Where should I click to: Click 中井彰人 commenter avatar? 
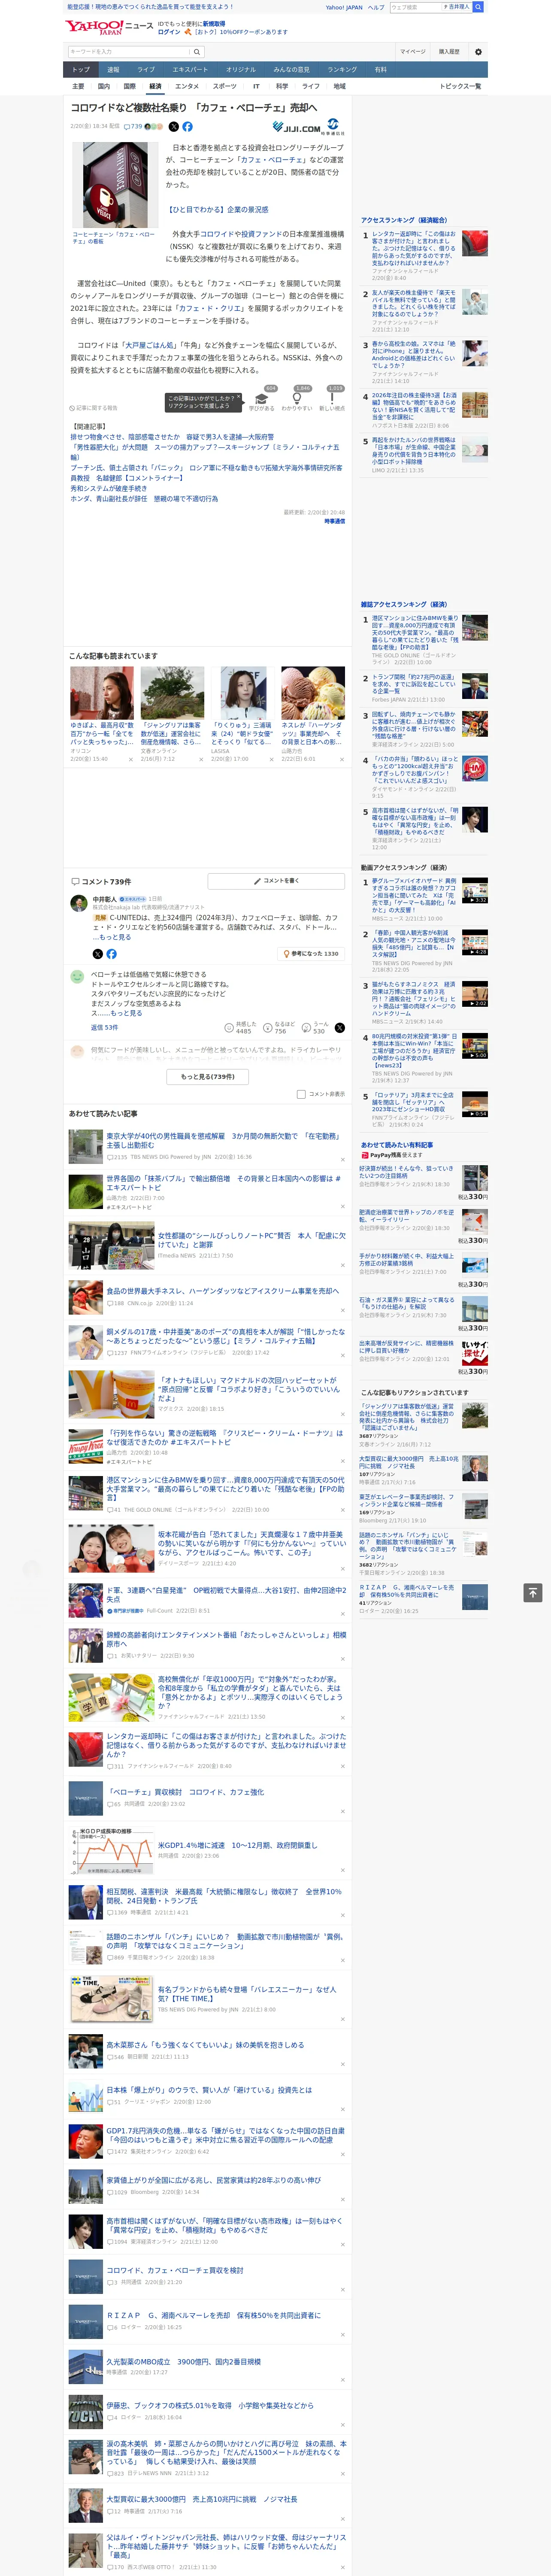pos(78,903)
